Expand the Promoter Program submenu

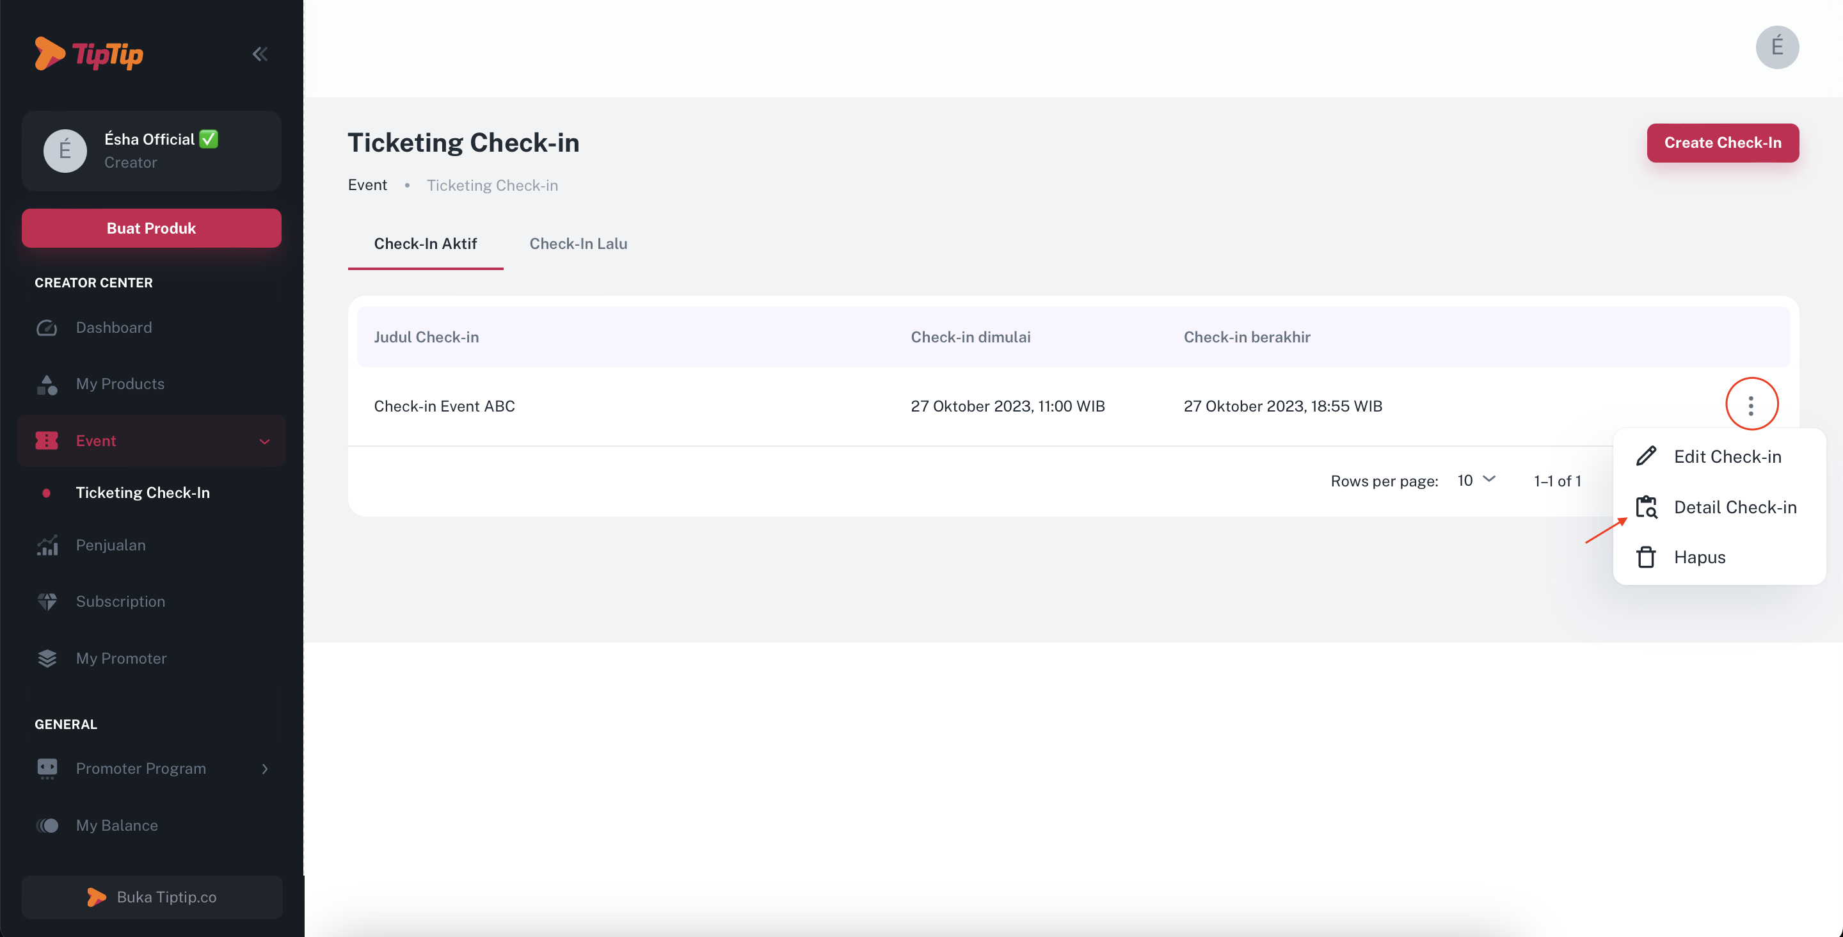tap(264, 769)
